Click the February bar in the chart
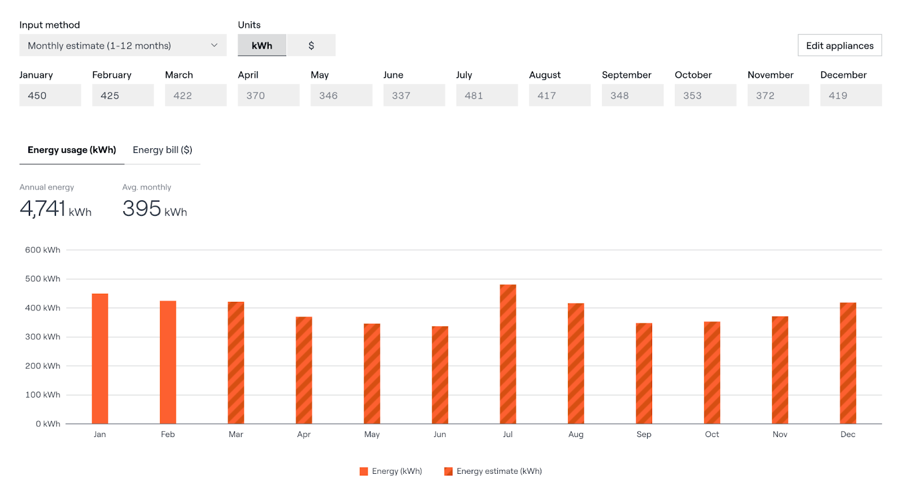This screenshot has height=488, width=905. point(168,362)
